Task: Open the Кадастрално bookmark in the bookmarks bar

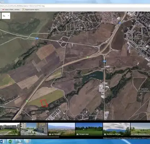Action: pos(31,9)
